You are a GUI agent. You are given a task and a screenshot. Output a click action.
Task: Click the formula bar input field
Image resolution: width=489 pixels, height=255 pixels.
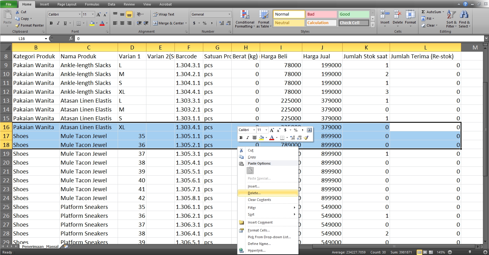click(x=275, y=39)
